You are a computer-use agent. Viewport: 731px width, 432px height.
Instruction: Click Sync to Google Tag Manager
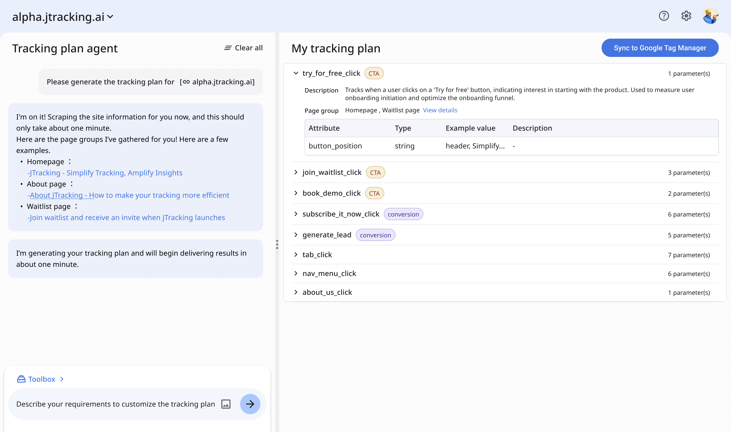pos(660,48)
